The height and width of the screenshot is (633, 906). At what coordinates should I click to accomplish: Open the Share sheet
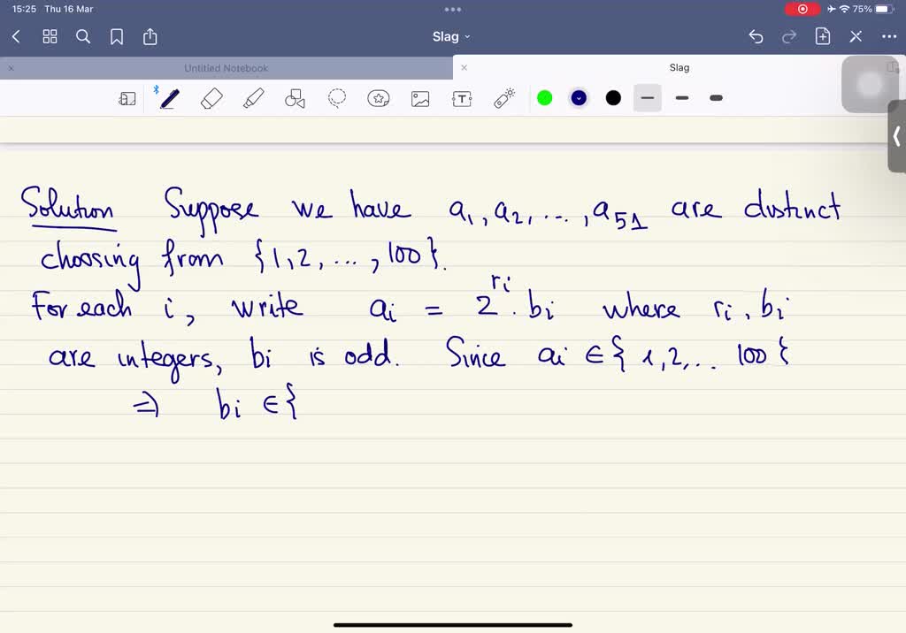(x=150, y=36)
